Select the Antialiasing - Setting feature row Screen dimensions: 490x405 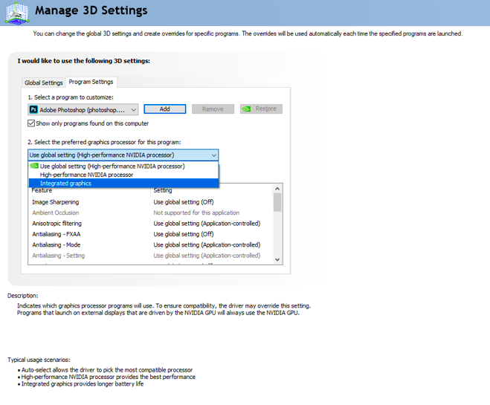pos(150,256)
